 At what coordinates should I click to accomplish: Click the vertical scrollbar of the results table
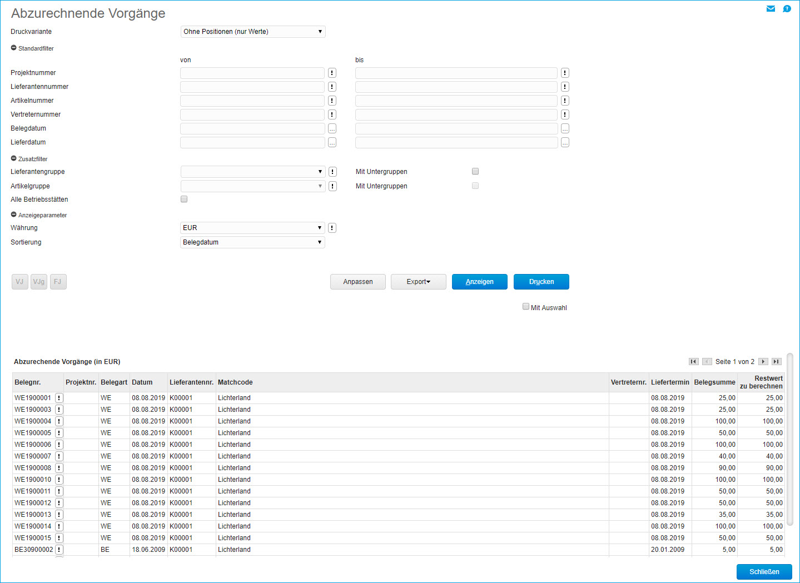click(x=790, y=445)
